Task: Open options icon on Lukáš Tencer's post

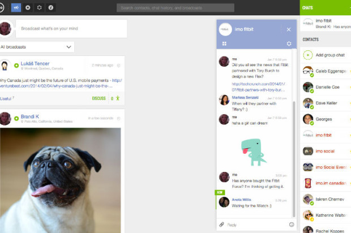Action: coord(119,65)
